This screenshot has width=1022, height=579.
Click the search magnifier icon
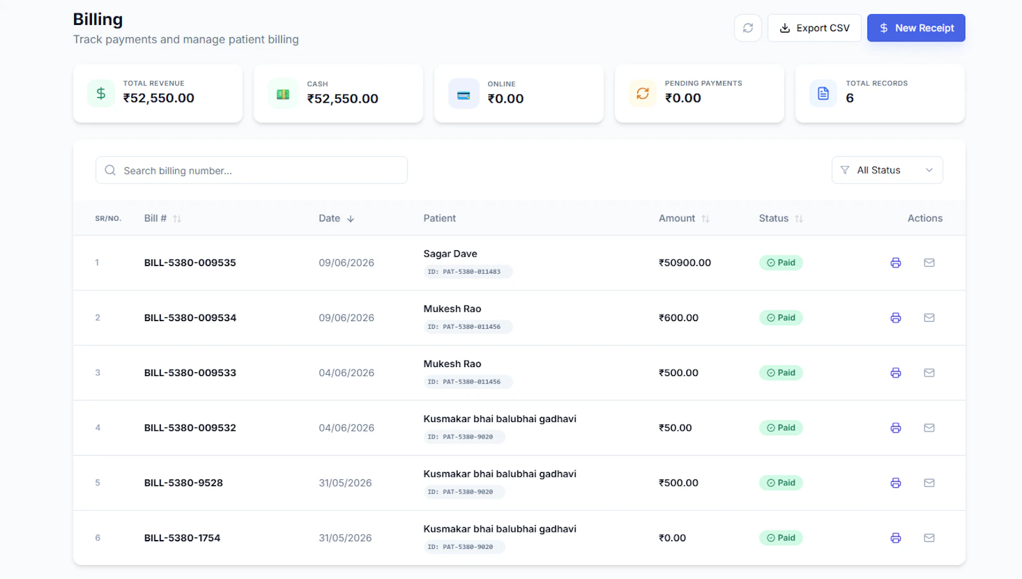tap(111, 170)
